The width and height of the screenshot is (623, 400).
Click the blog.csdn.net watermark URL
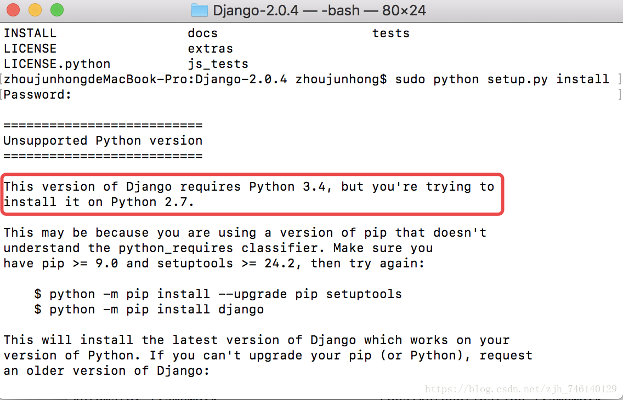coord(520,389)
